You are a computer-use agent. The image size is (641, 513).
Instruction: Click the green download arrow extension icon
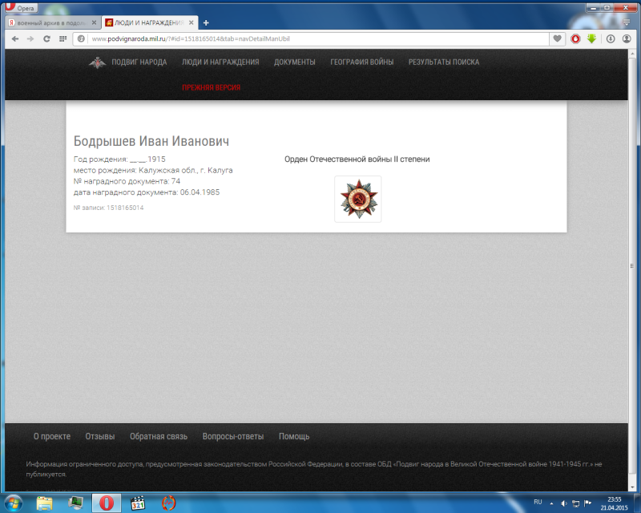(x=591, y=38)
